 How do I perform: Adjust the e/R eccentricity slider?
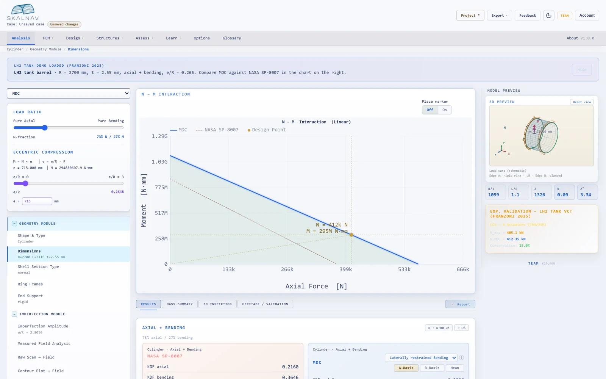click(69, 183)
